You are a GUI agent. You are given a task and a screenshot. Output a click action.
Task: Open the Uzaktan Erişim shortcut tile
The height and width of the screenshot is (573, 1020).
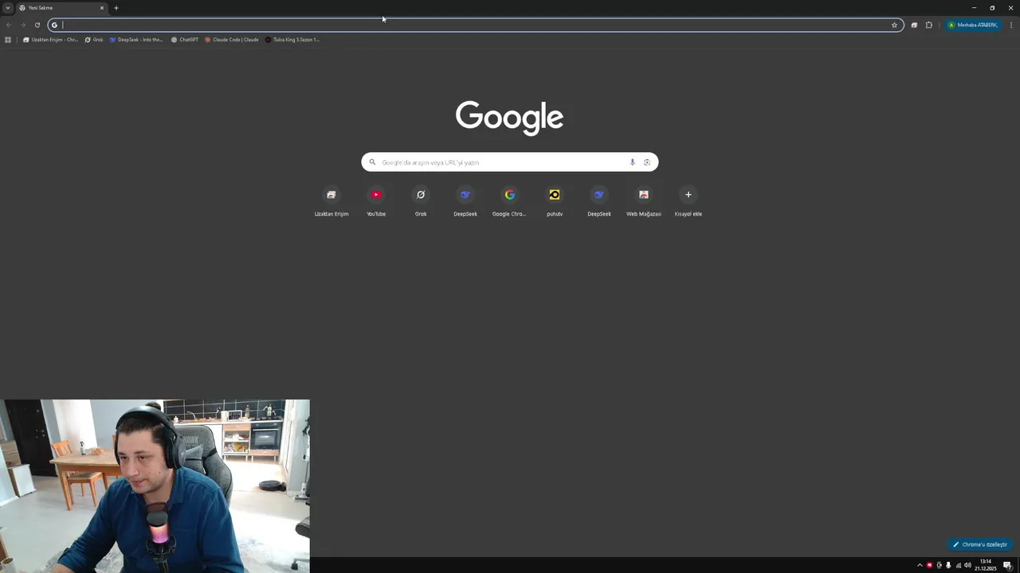coord(331,201)
